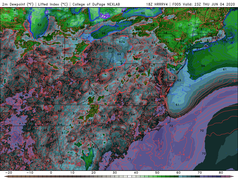The width and height of the screenshot is (238, 178).
Task: Click the "35" value on the map
Action: (101, 60)
